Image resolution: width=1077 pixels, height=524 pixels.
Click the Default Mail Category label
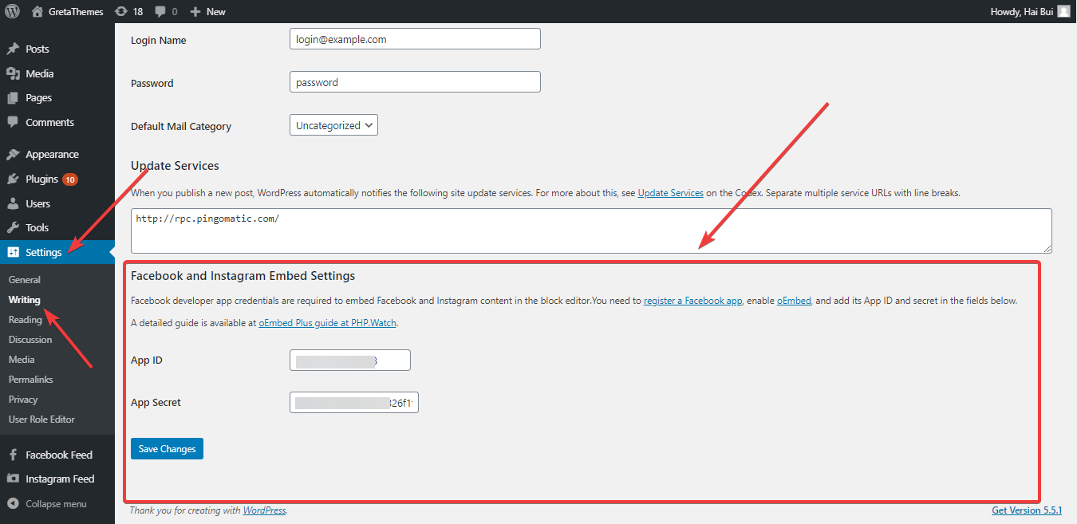pos(181,126)
